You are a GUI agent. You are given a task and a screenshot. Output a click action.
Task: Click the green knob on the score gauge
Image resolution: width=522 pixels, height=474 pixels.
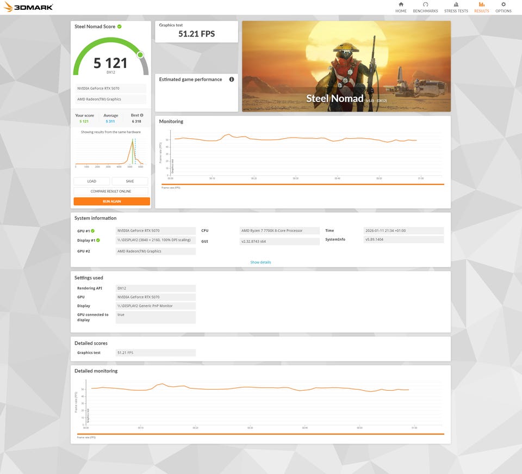click(x=140, y=55)
